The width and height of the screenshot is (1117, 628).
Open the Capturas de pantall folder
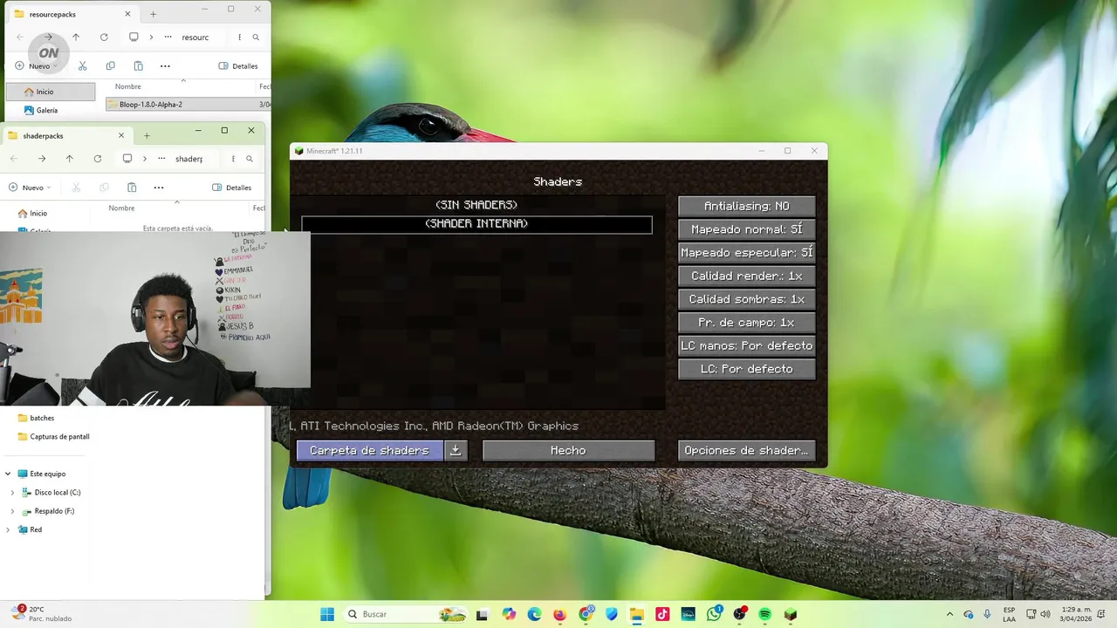tap(52, 436)
